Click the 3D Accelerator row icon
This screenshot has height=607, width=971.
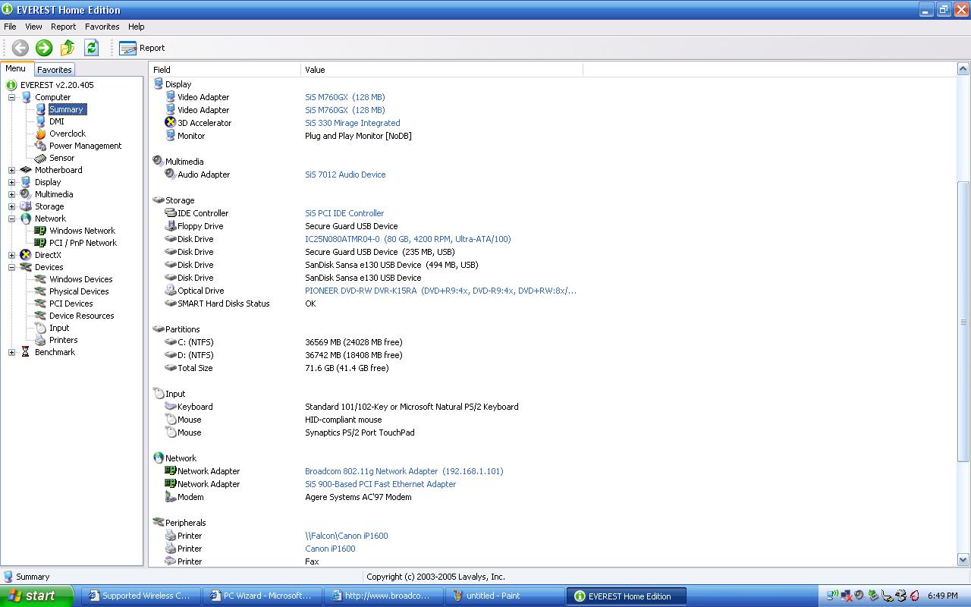pos(171,123)
